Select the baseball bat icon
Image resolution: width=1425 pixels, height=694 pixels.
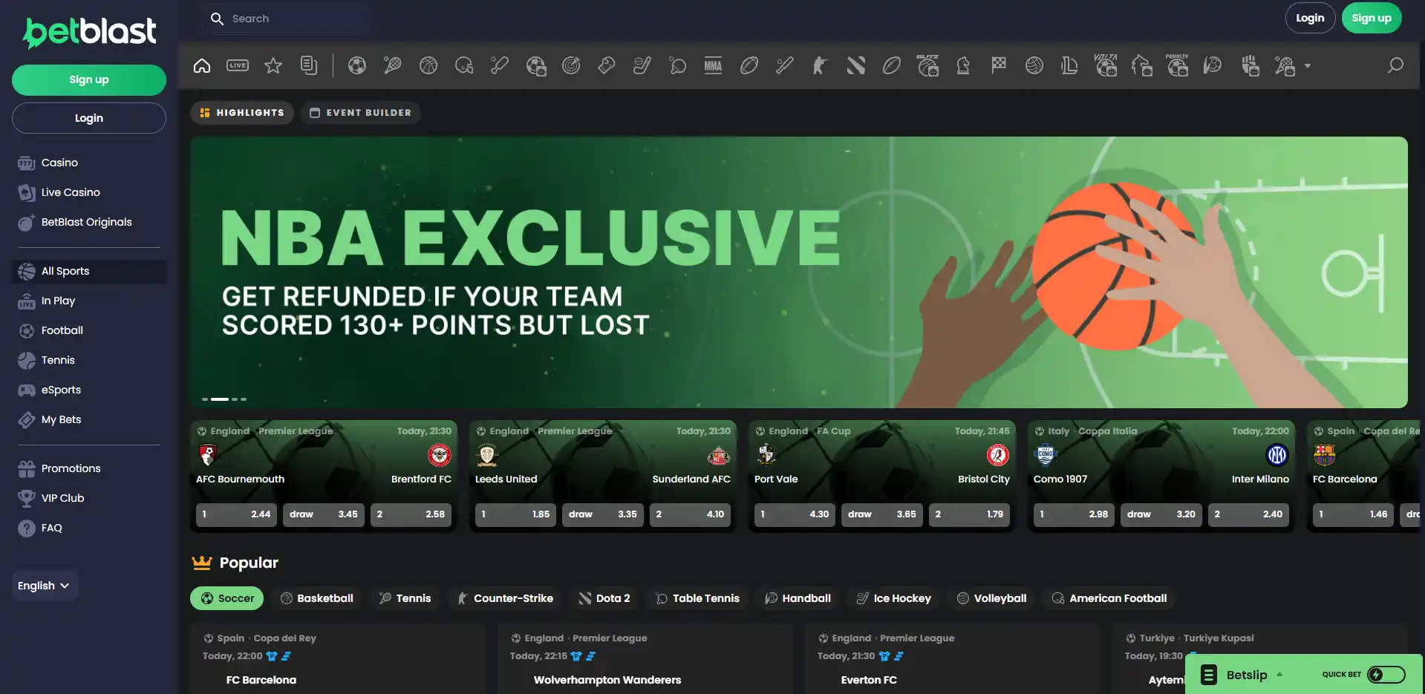pyautogui.click(x=785, y=66)
